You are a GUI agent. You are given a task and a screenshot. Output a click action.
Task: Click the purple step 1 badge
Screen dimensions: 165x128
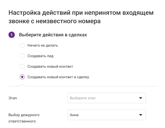coord(12,35)
